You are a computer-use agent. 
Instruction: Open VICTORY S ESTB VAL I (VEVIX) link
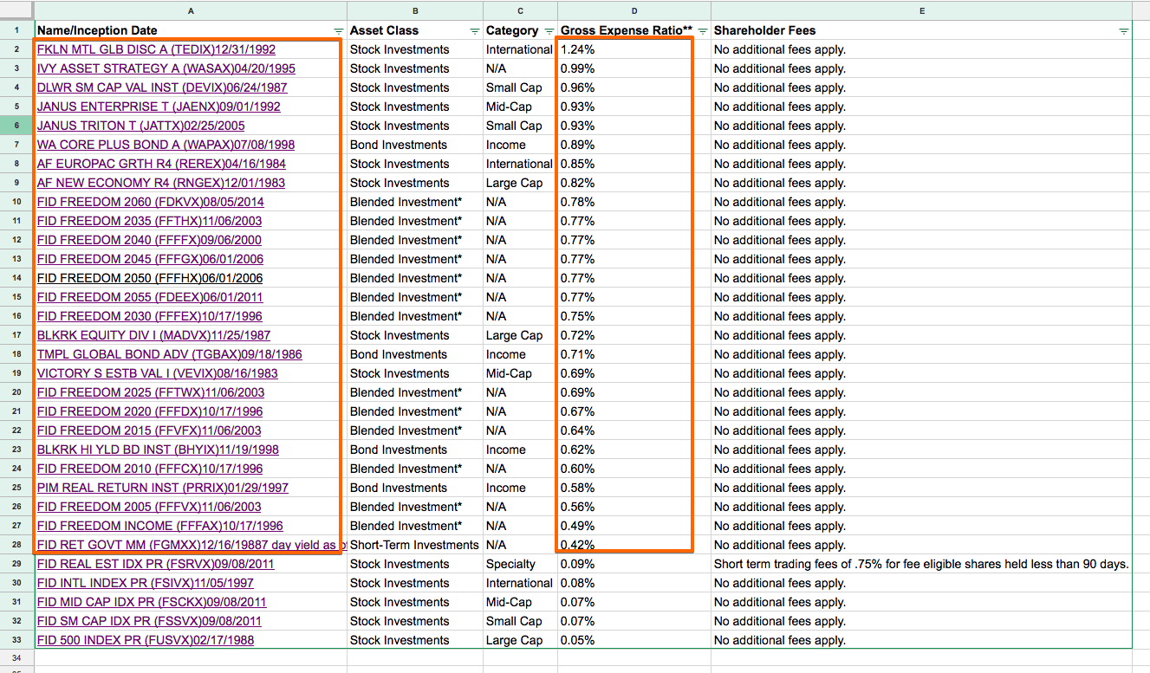(158, 373)
